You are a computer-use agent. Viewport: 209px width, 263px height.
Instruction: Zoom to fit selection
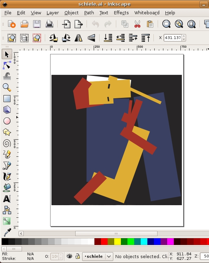click(x=167, y=24)
